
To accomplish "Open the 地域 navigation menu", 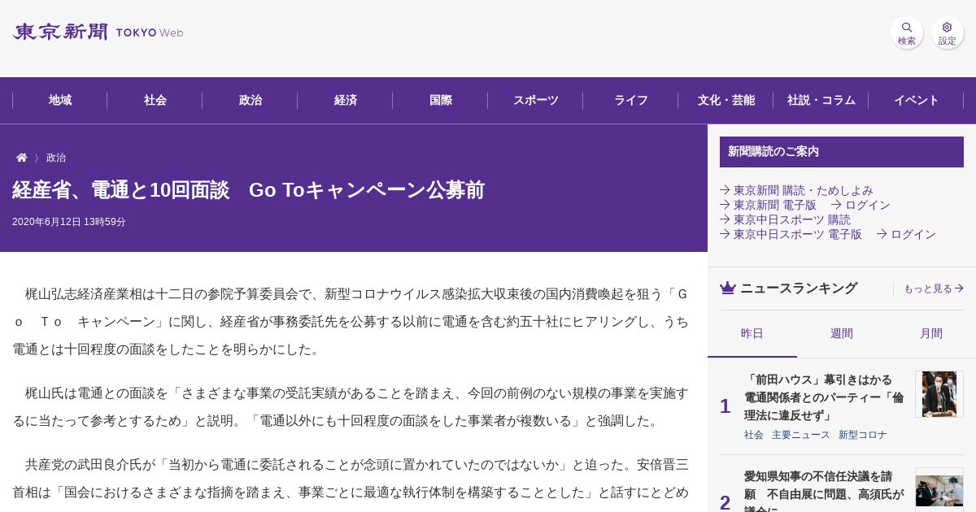I will click(x=60, y=100).
